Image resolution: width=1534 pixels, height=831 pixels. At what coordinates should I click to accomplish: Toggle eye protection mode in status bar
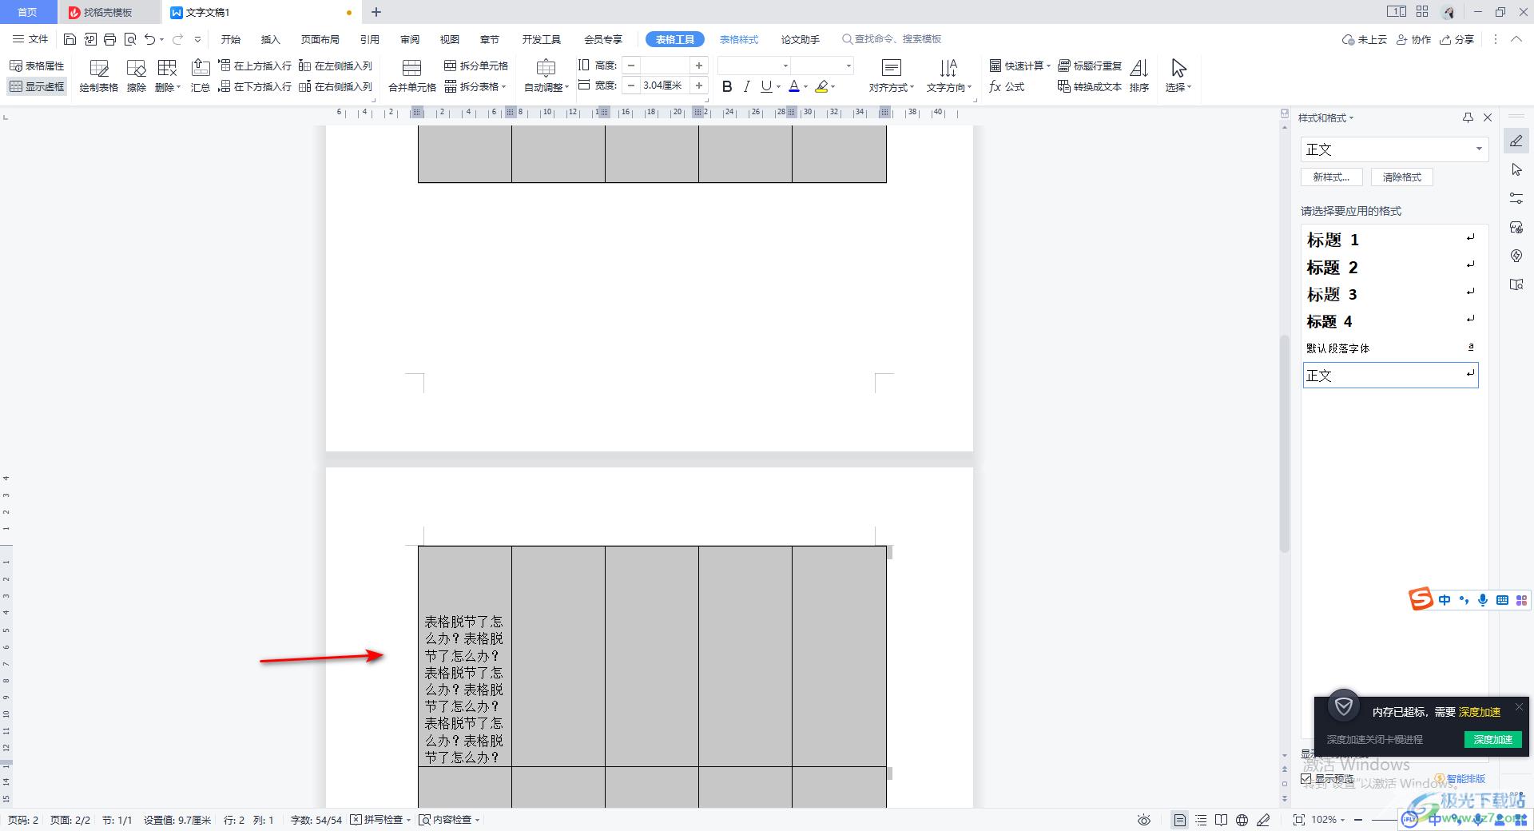1144,820
